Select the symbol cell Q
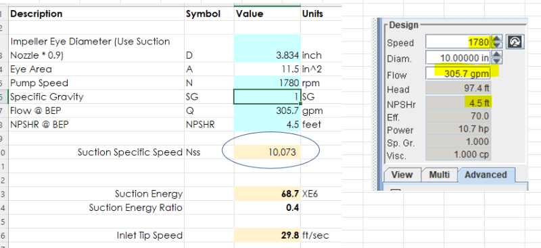 coord(209,111)
